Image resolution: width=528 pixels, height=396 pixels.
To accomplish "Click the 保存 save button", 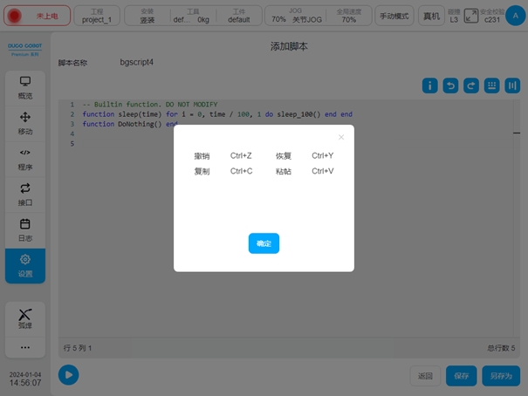I will point(462,376).
